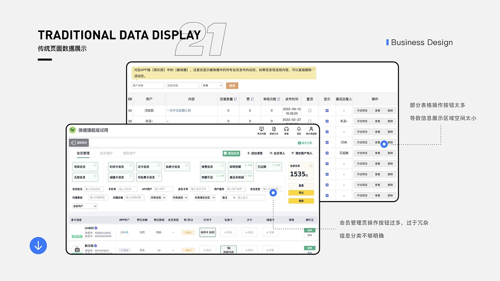Screen dimensions: 500x281
Task: Click the info icon on 储值卡会员 card
Action: pyautogui.click(x=130, y=176)
